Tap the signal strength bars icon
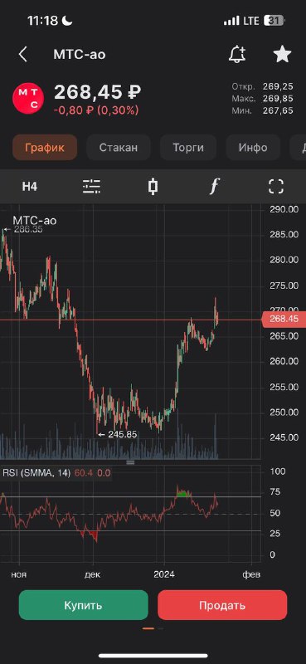The image size is (306, 664). (231, 20)
